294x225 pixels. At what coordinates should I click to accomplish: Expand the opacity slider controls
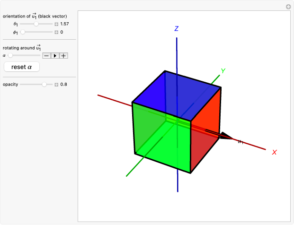pyautogui.click(x=56, y=85)
